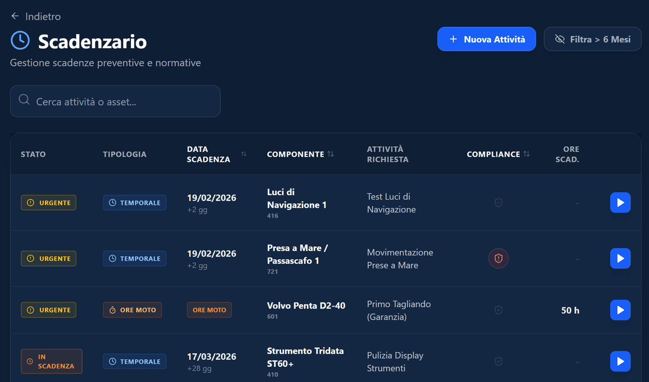Select the Stato column header

[33, 154]
